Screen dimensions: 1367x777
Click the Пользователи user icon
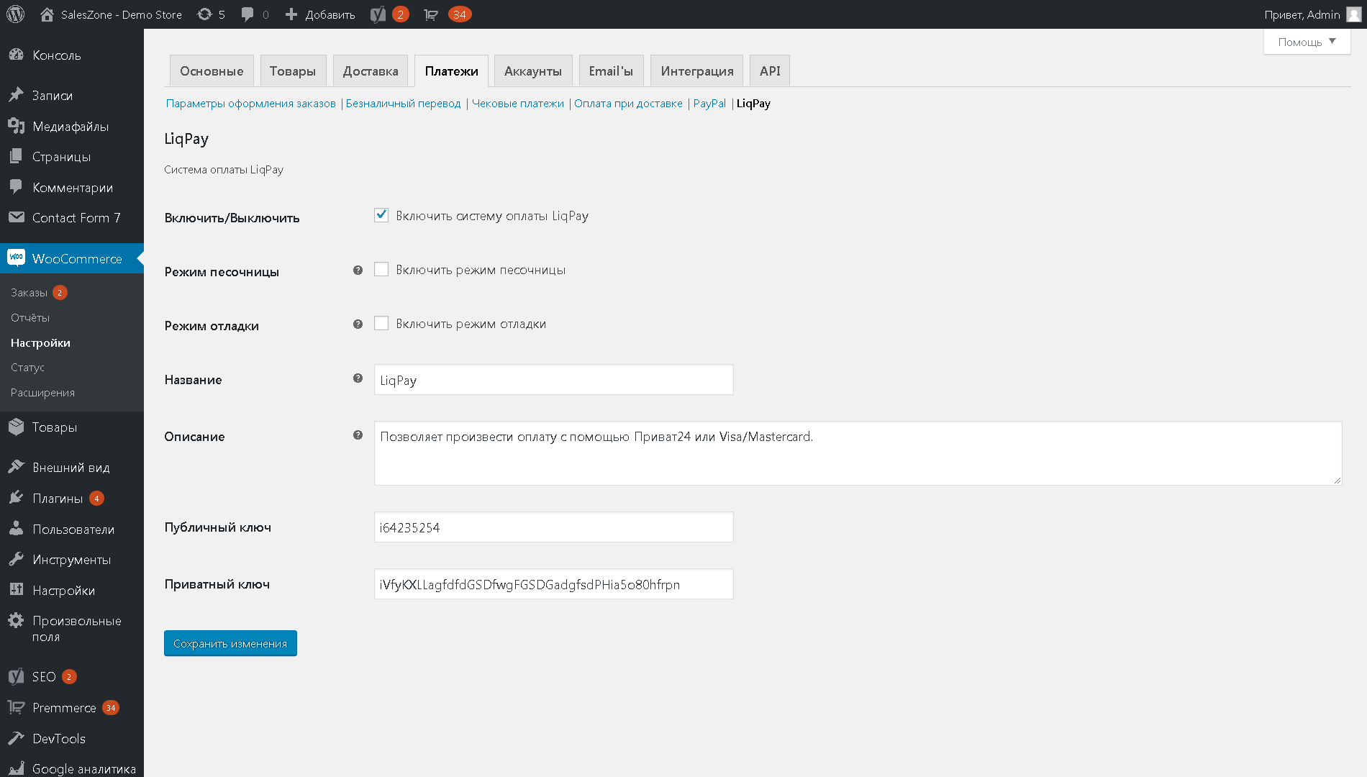click(16, 530)
